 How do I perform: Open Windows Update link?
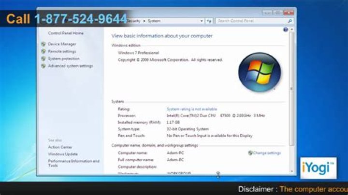click(63, 154)
